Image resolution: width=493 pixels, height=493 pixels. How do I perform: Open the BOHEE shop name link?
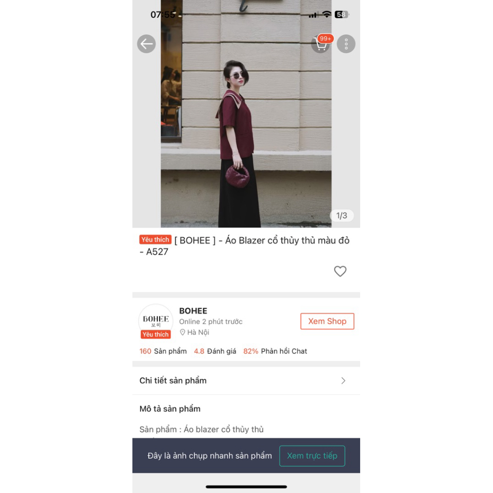tap(193, 311)
